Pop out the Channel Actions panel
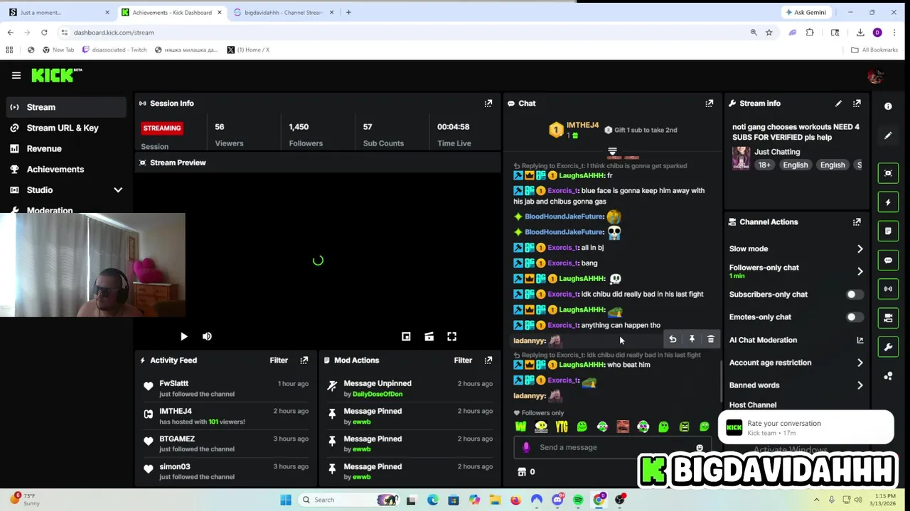Image resolution: width=910 pixels, height=511 pixels. tap(857, 222)
